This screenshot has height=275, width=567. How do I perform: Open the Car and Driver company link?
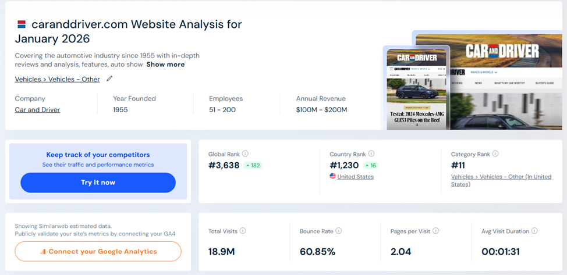(x=37, y=110)
